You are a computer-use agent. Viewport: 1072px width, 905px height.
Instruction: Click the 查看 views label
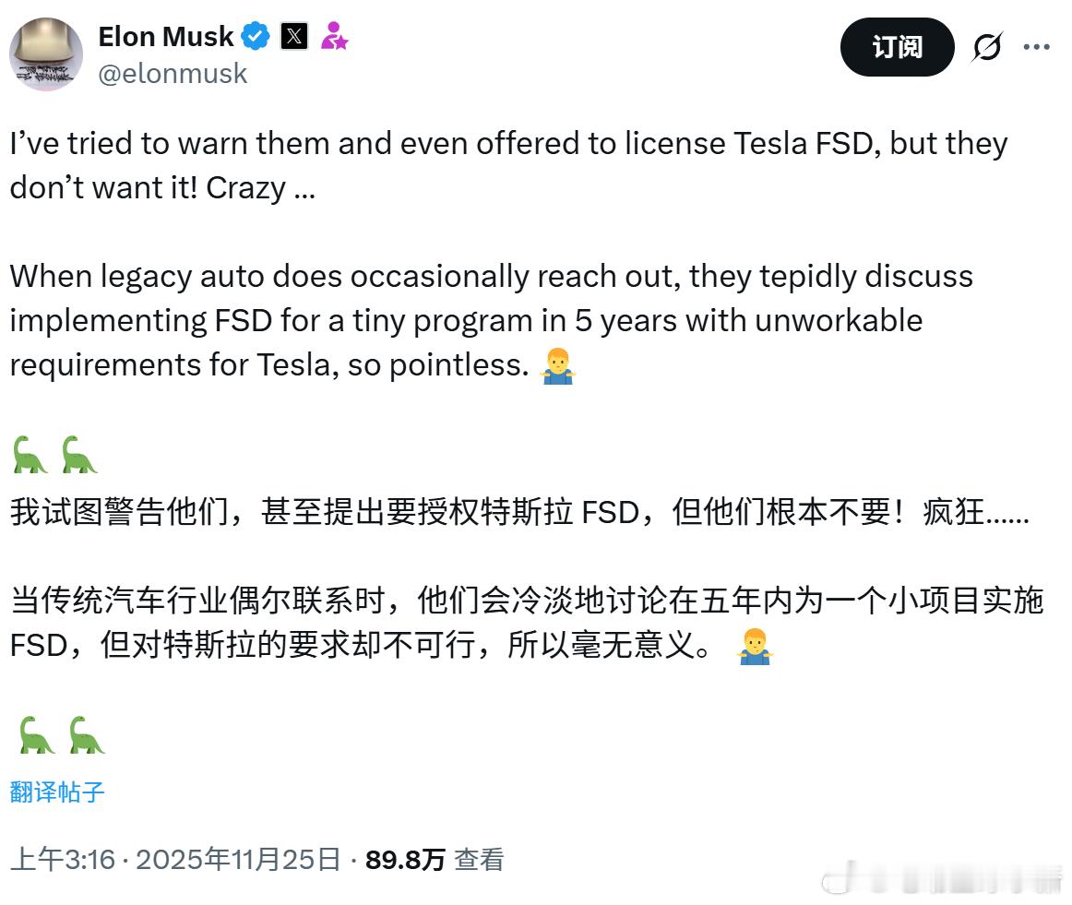(479, 859)
